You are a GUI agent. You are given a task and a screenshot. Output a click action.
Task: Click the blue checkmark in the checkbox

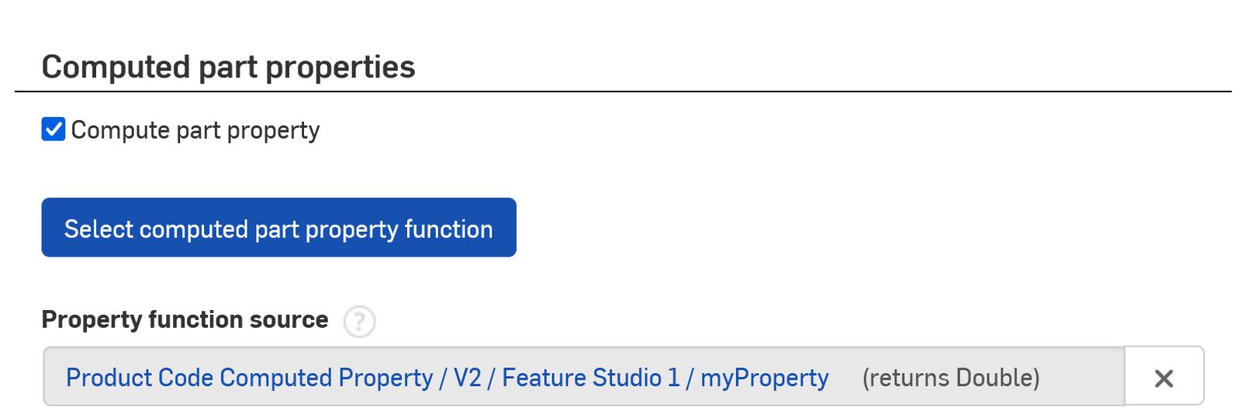[54, 129]
